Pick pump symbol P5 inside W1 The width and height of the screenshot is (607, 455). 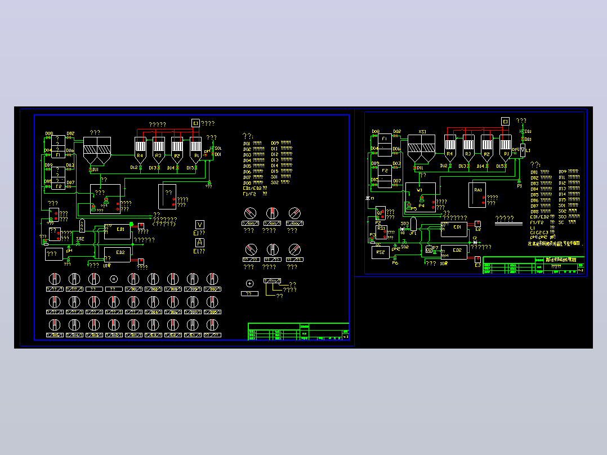(x=409, y=206)
